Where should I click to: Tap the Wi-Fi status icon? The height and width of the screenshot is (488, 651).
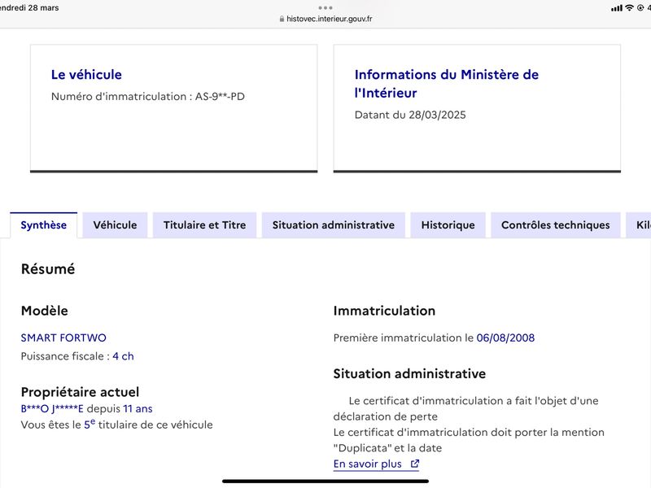tap(629, 7)
